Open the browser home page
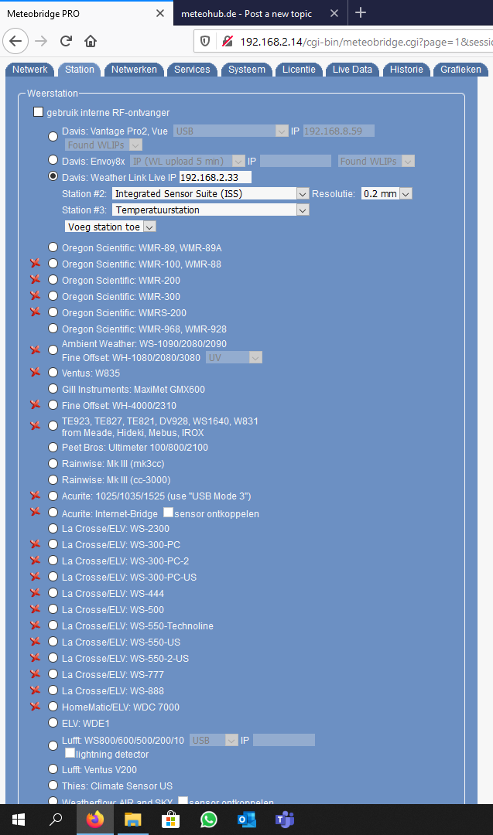The width and height of the screenshot is (493, 835). [91, 42]
